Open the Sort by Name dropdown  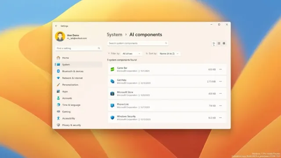pos(169,54)
